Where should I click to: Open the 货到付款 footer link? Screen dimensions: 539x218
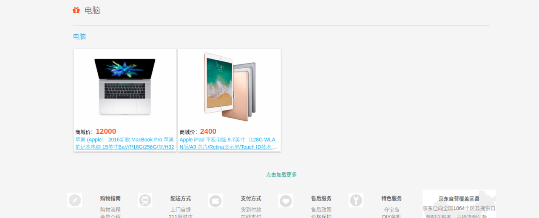(x=251, y=210)
